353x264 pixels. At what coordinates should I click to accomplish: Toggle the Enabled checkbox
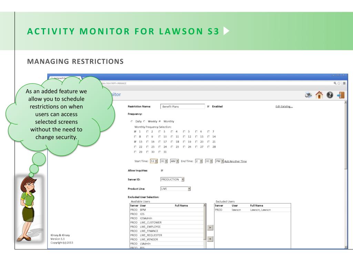pos(208,107)
